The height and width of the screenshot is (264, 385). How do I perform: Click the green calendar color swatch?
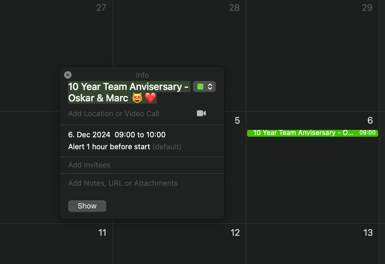click(200, 87)
